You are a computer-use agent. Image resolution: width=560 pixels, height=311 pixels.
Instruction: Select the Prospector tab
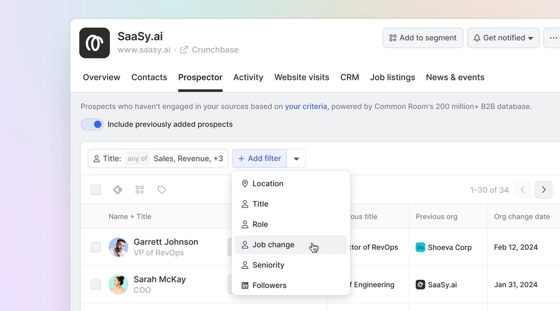coord(200,77)
